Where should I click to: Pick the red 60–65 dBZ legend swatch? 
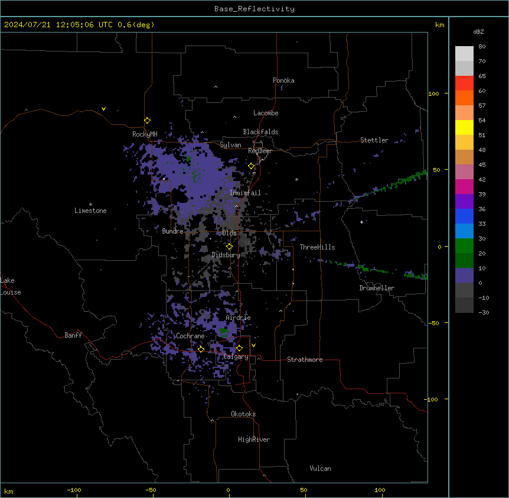464,83
